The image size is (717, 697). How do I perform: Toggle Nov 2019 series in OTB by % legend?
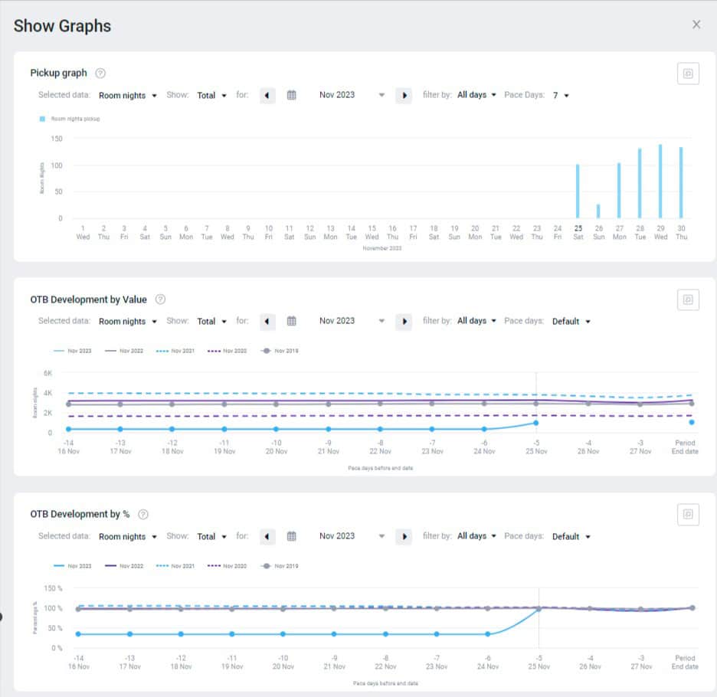(x=280, y=566)
